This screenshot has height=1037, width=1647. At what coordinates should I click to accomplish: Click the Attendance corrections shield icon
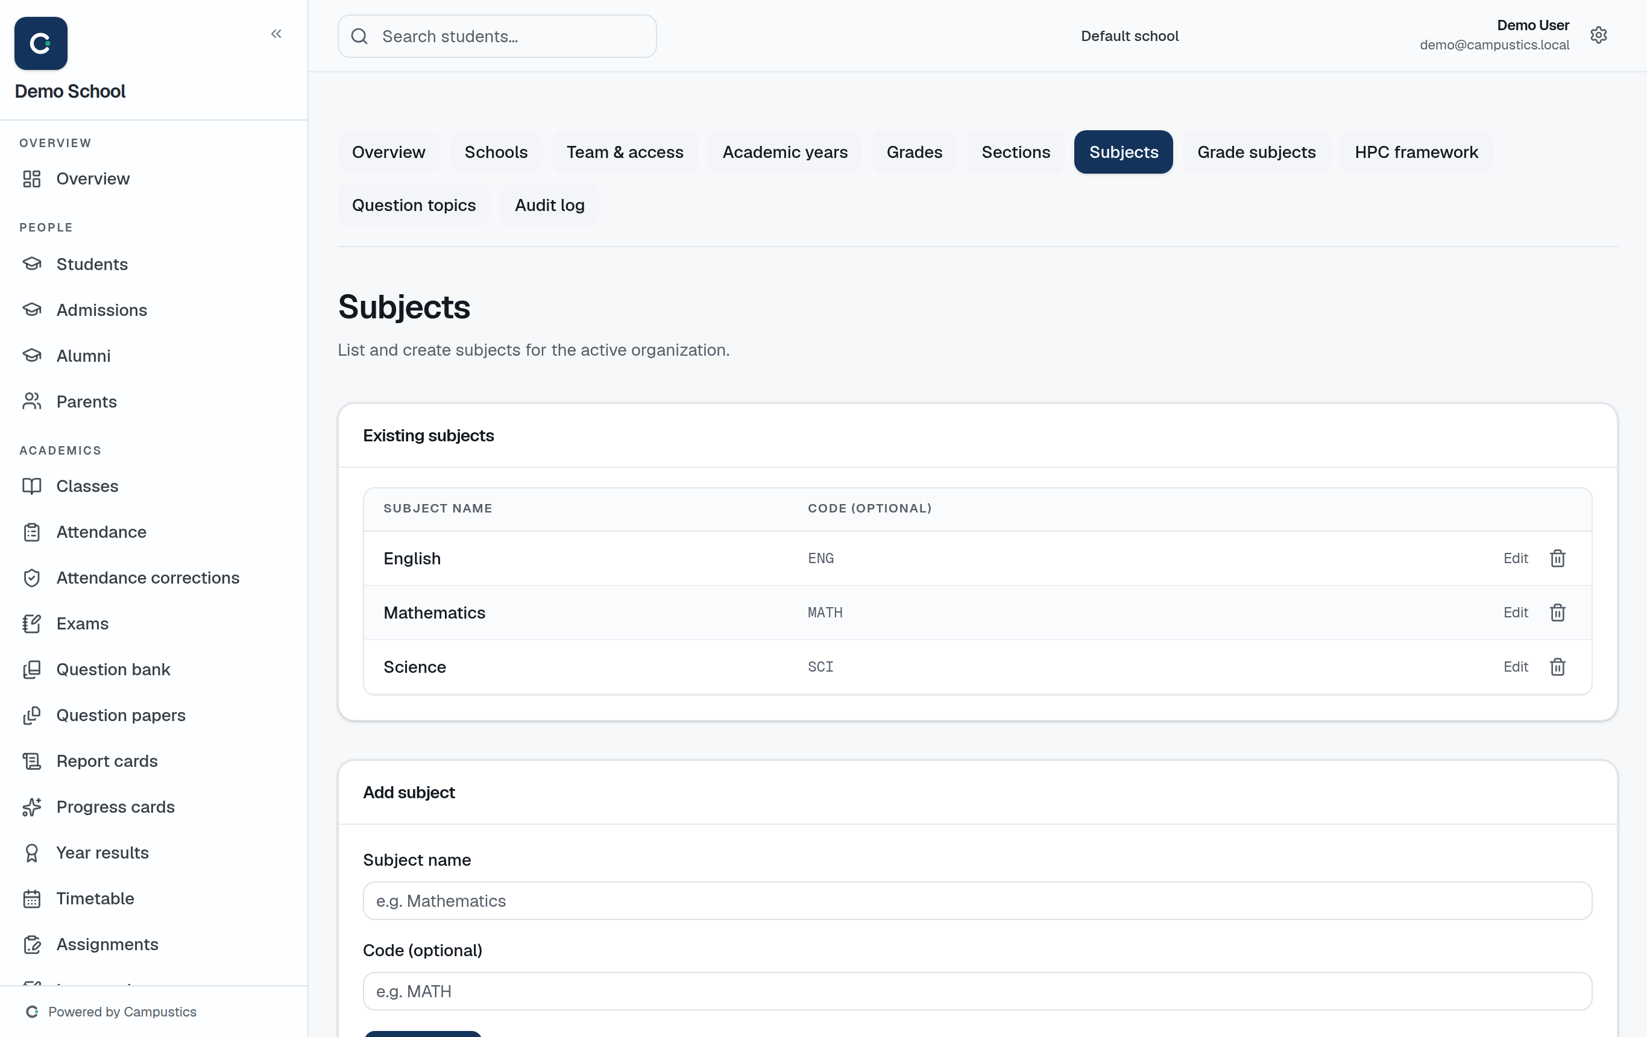tap(31, 578)
